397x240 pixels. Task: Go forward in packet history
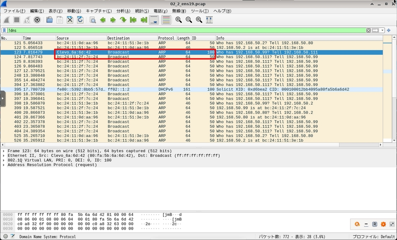coord(113,20)
